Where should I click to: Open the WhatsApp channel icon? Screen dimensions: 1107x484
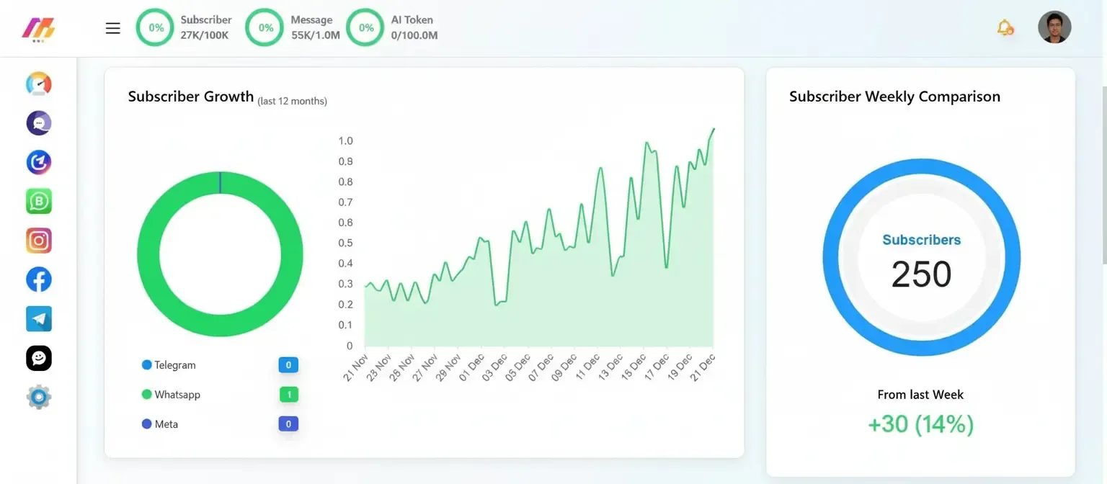38,201
